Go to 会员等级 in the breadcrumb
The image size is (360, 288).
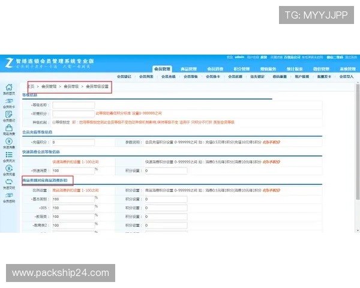(x=71, y=86)
